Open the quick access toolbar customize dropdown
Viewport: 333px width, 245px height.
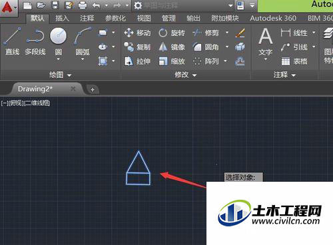tap(252, 5)
